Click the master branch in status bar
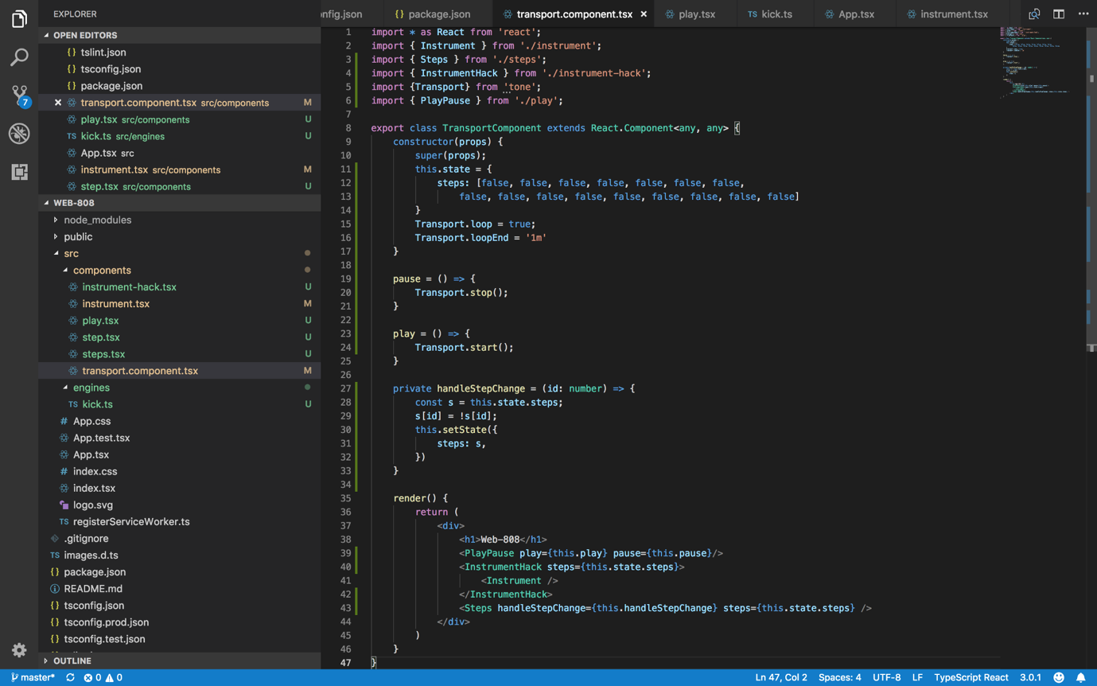The height and width of the screenshot is (686, 1097). click(x=33, y=677)
